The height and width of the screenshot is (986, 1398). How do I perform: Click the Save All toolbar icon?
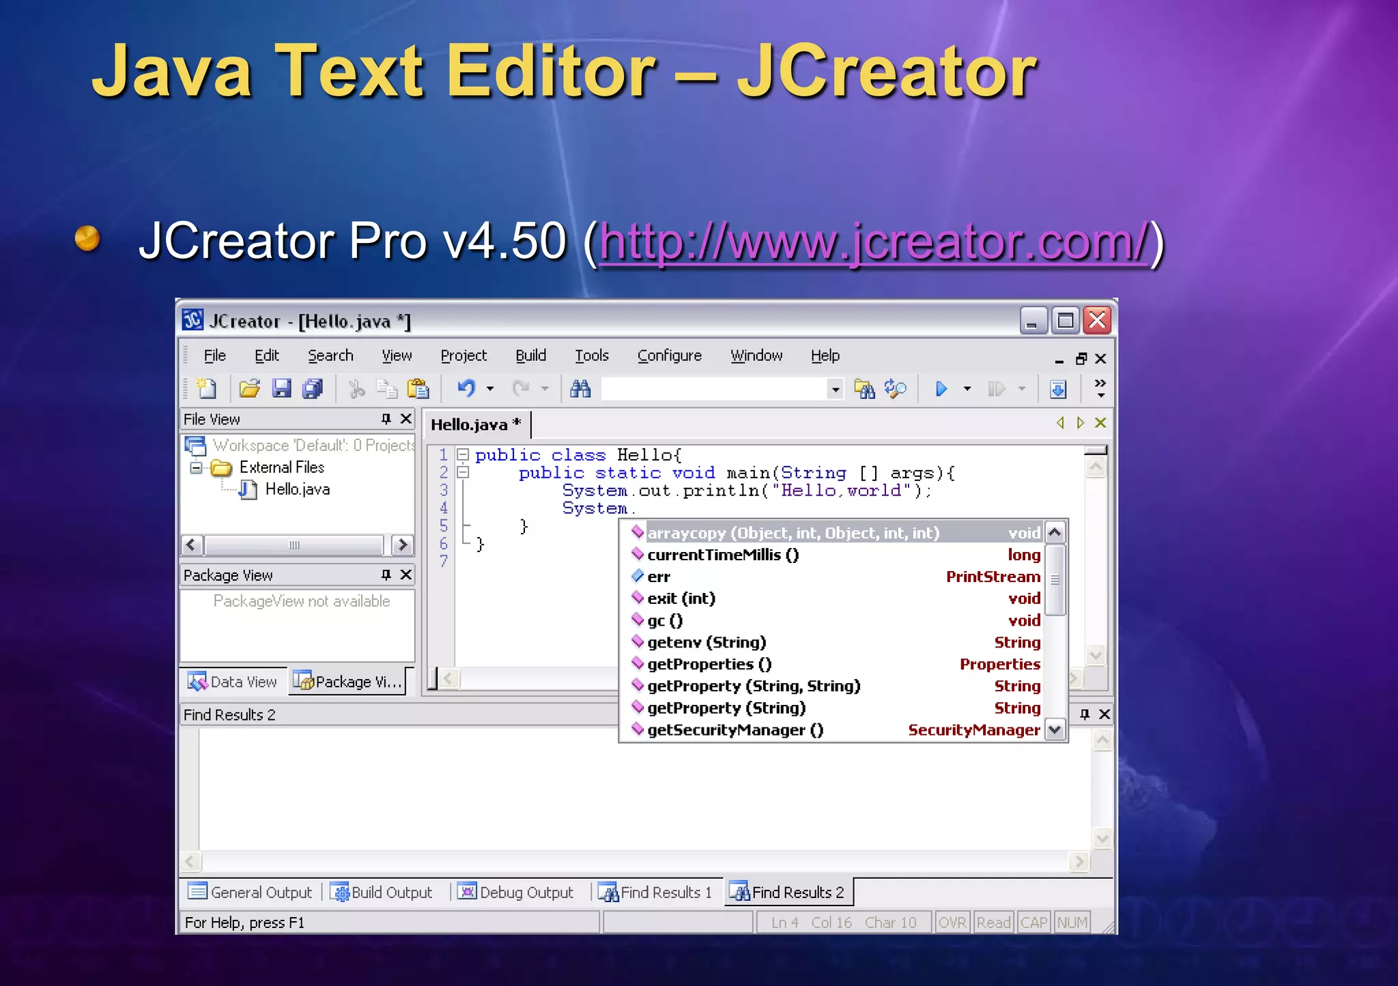click(x=313, y=389)
